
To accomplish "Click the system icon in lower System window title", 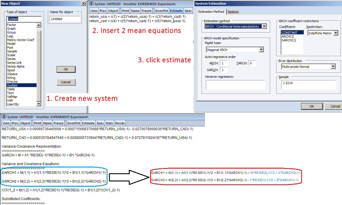I will click(4, 117).
